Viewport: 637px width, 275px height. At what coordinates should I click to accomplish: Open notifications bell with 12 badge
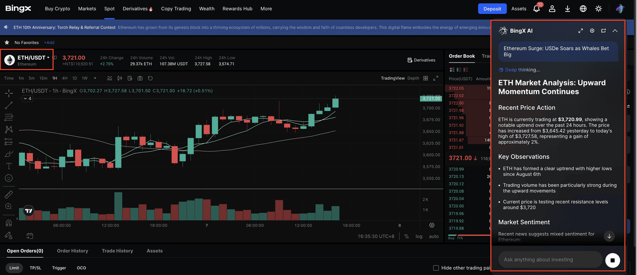[x=536, y=8]
